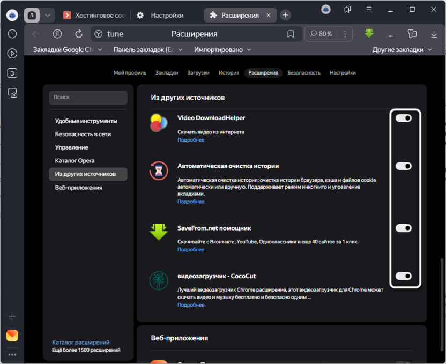This screenshot has width=446, height=364.
Task: Add new item with sidebar plus icon
Action: (12, 316)
